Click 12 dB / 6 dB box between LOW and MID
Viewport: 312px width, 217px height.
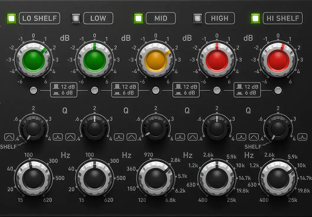tap(125, 90)
